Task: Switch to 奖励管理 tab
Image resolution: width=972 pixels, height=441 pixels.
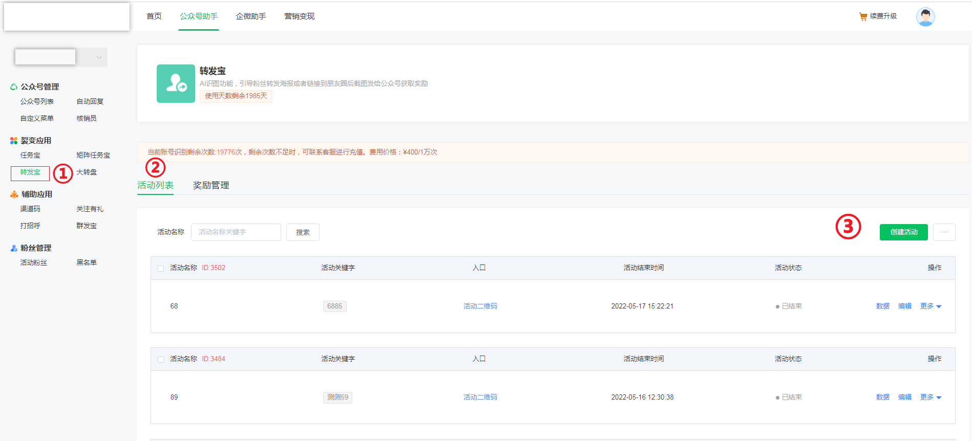Action: coord(211,185)
